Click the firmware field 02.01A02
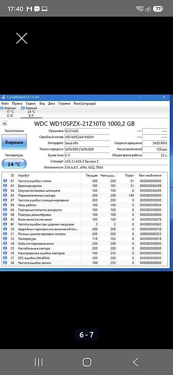The image size is (173, 375). click(87, 131)
